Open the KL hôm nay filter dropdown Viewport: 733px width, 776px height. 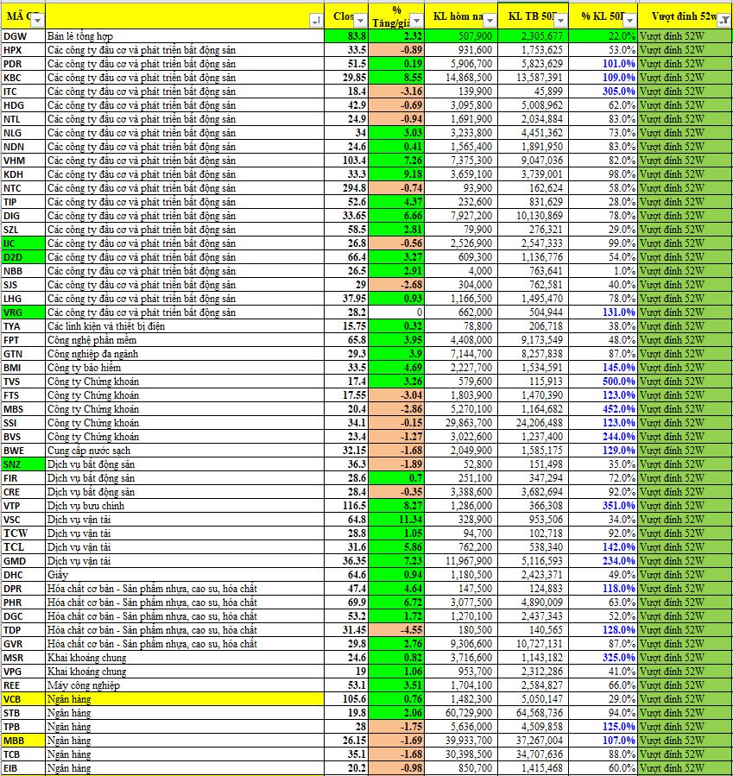coord(489,19)
